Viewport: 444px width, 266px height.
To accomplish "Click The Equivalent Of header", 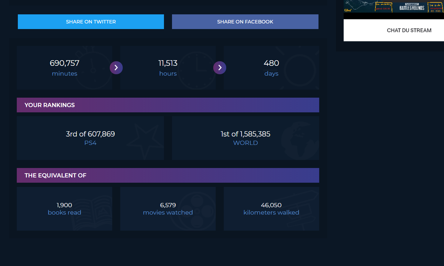I will [168, 175].
